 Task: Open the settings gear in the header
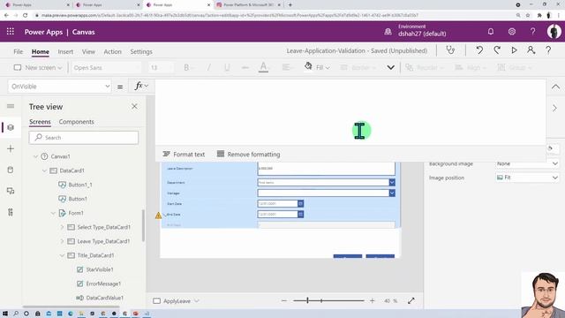(x=512, y=32)
